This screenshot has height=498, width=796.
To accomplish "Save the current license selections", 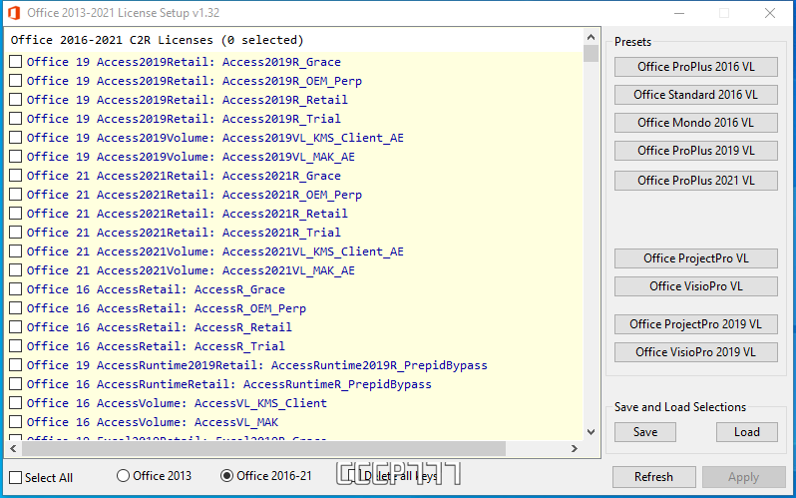I will (x=645, y=432).
